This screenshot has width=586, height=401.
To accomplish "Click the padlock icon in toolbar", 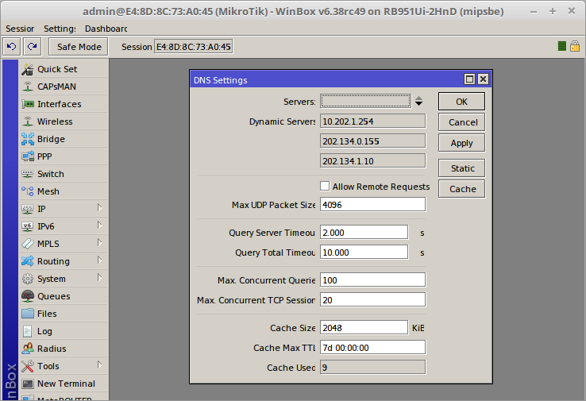I will (x=575, y=46).
